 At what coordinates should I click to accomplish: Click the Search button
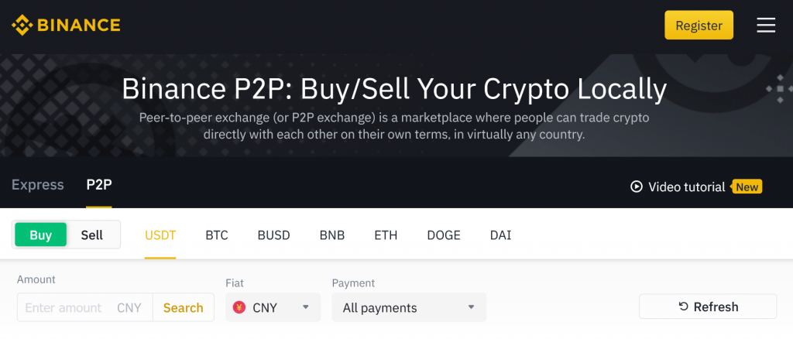[183, 308]
